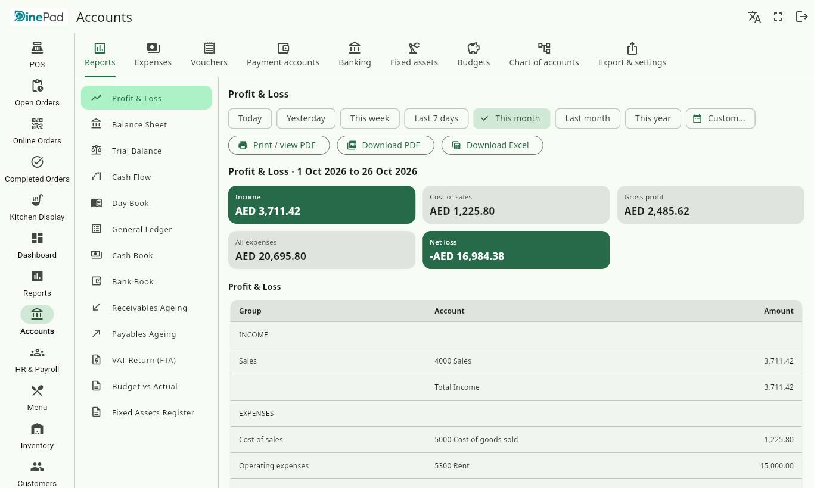Screen dimensions: 814x488
Task: Open Payables Ageing report
Action: tap(147, 334)
